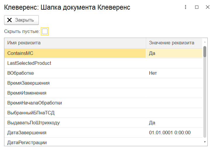The height and width of the screenshot is (150, 215).
Task: Close the dialog with the title bar X
Action: 208,7
